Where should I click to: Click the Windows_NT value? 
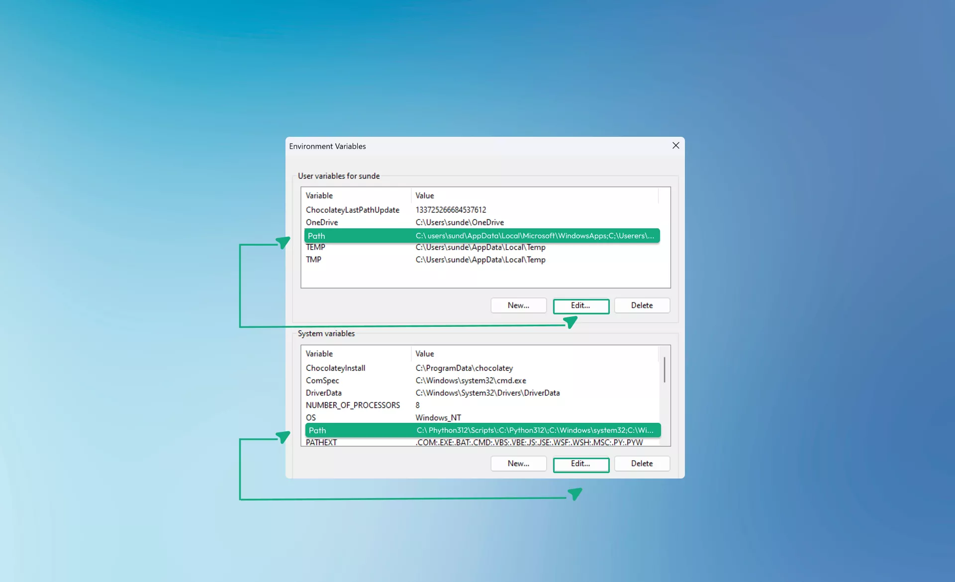pos(438,418)
